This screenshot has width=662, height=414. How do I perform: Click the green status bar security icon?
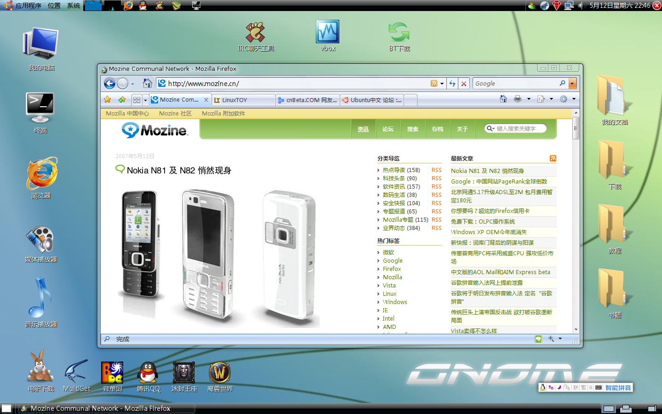[x=538, y=339]
